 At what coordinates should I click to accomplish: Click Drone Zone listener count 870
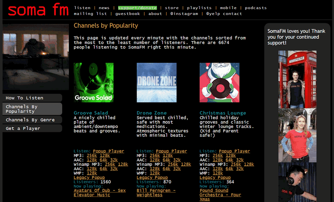click(167, 182)
